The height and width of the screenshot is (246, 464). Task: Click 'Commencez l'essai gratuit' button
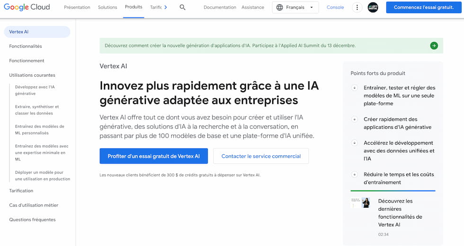click(x=424, y=8)
